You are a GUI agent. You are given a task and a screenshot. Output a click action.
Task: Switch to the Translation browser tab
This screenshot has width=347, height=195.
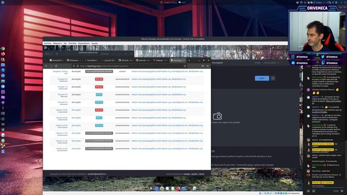[x=92, y=60]
